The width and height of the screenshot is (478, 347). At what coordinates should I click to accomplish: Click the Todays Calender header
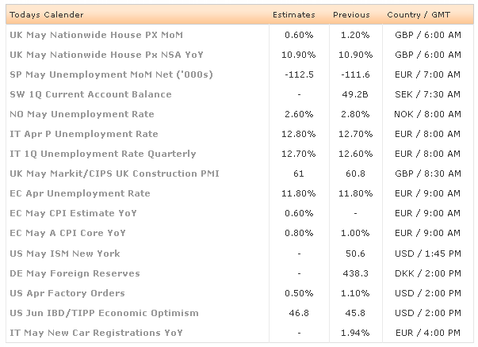pos(46,15)
